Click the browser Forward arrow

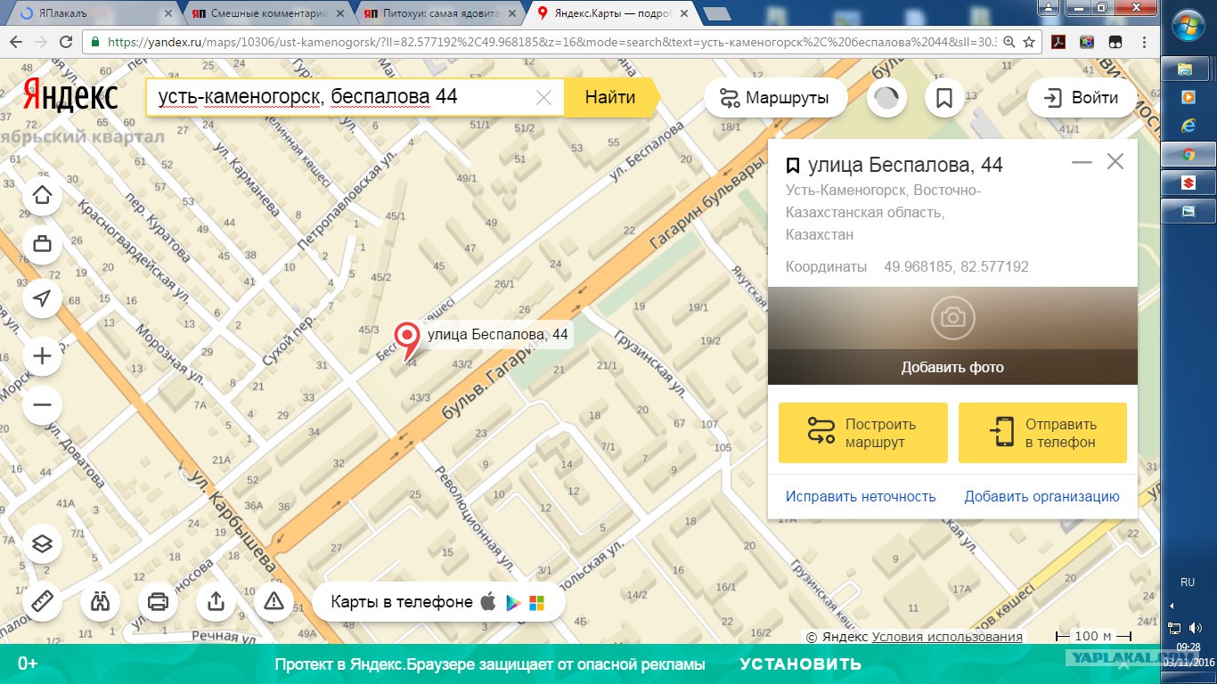[x=41, y=42]
